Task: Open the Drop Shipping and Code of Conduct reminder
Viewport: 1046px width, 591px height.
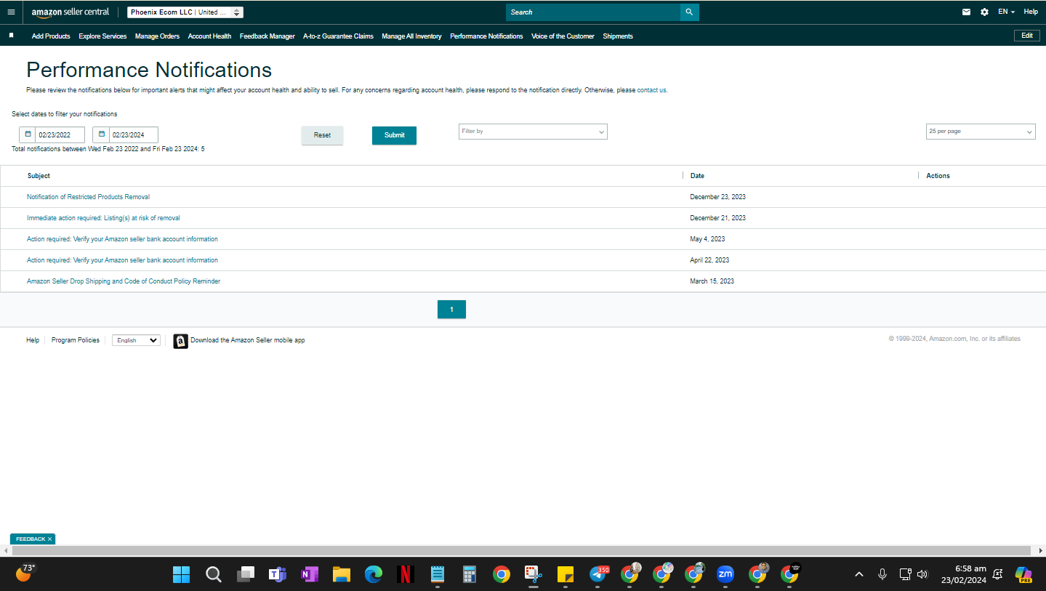Action: [x=124, y=281]
